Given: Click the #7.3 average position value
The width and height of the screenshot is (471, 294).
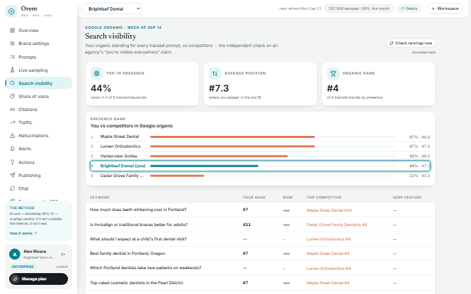Looking at the screenshot, I should tap(218, 88).
